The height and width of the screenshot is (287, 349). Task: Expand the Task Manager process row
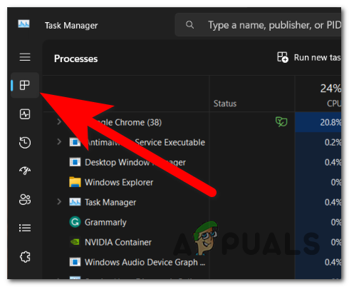pos(59,202)
